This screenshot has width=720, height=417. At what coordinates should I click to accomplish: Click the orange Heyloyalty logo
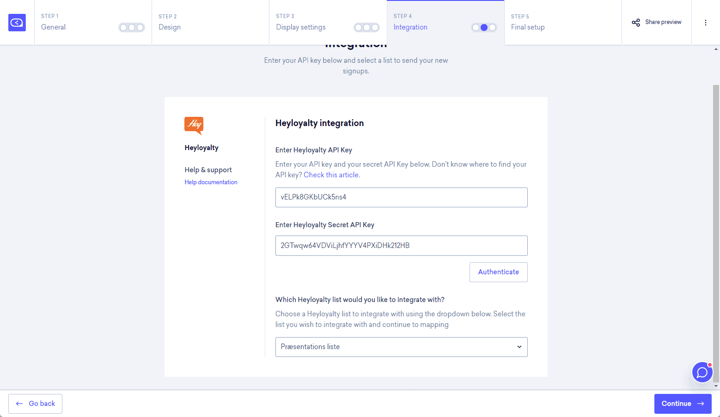(194, 125)
